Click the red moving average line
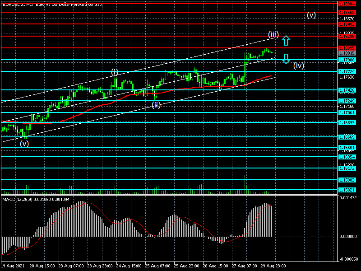Image resolution: width=361 pixels, height=271 pixels. (135, 94)
